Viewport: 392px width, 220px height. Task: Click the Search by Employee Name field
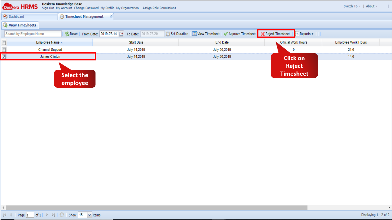[33, 34]
